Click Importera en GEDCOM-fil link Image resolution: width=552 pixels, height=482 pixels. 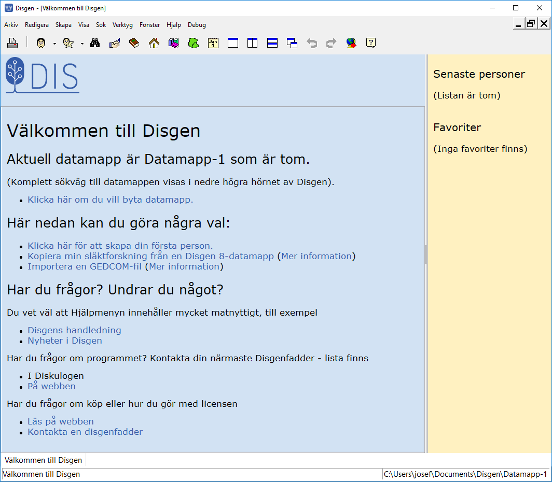(85, 267)
